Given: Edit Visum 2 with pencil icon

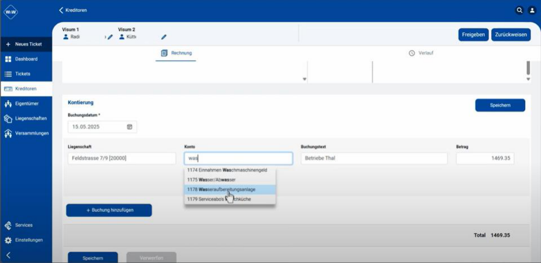Looking at the screenshot, I should (x=164, y=37).
